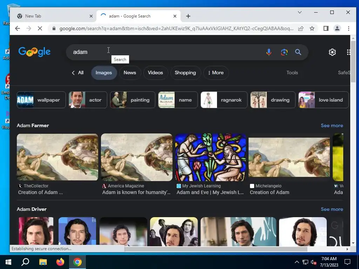Click the Adam and Eve | My Jewish L... caption
The image size is (359, 269).
[210, 192]
